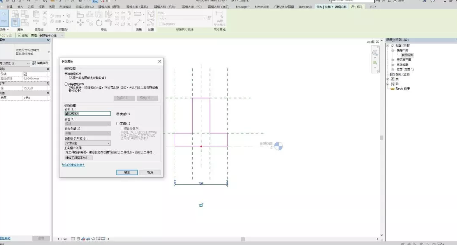Click the zoom region icon on navigation bar

[x=375, y=63]
